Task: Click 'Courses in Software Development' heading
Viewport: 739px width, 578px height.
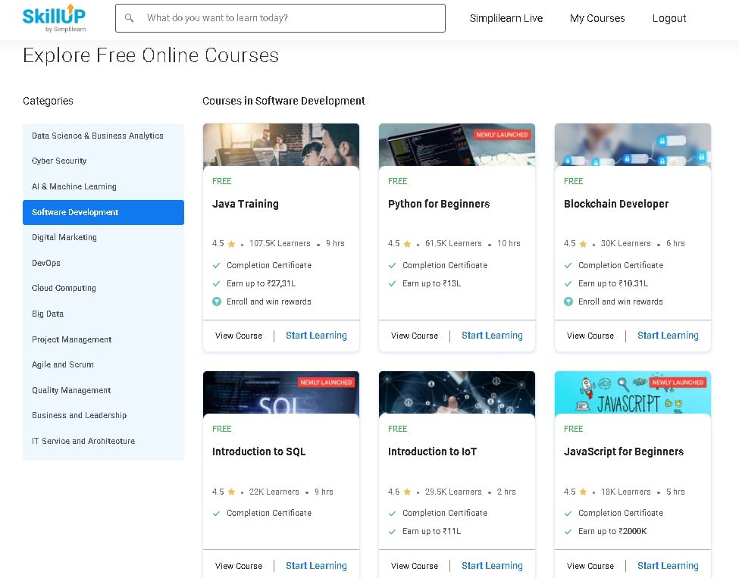Action: [x=283, y=101]
